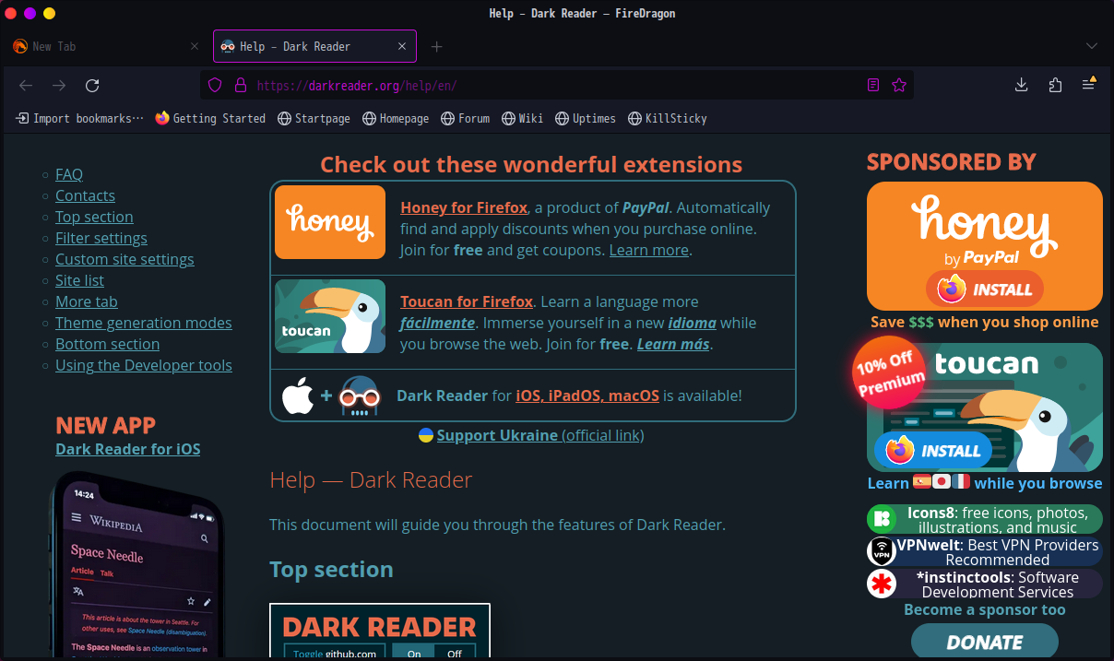The width and height of the screenshot is (1114, 661).
Task: Expand the list all tabs chevron
Action: pyautogui.click(x=1092, y=46)
